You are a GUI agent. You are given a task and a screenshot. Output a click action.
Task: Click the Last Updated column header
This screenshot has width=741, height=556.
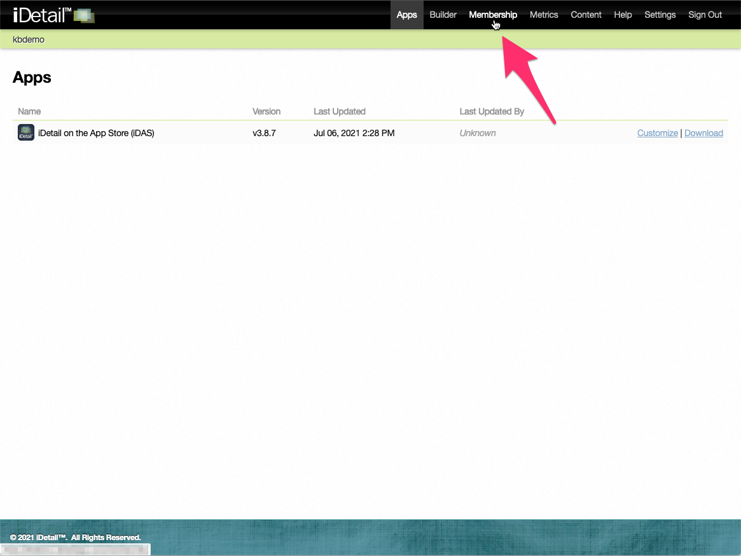[339, 111]
